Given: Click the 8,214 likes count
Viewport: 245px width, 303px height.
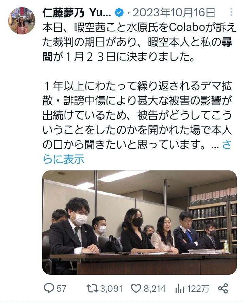Looking at the screenshot, I should [155, 289].
